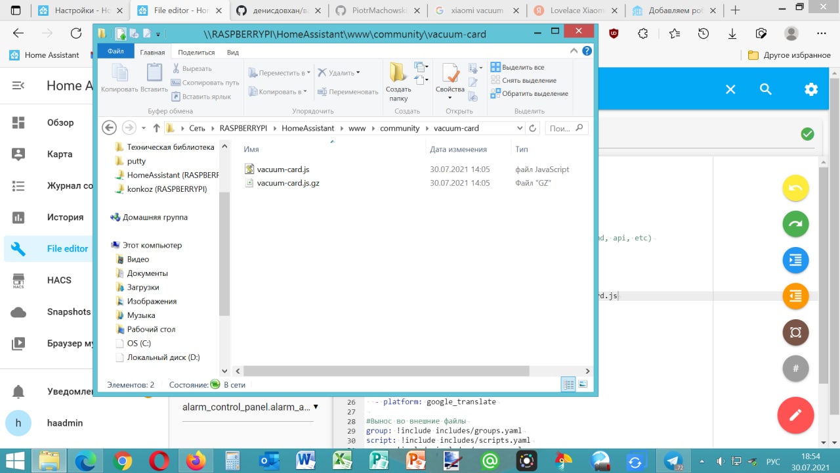Click the browser reload button
This screenshot has height=473, width=840.
[76, 34]
